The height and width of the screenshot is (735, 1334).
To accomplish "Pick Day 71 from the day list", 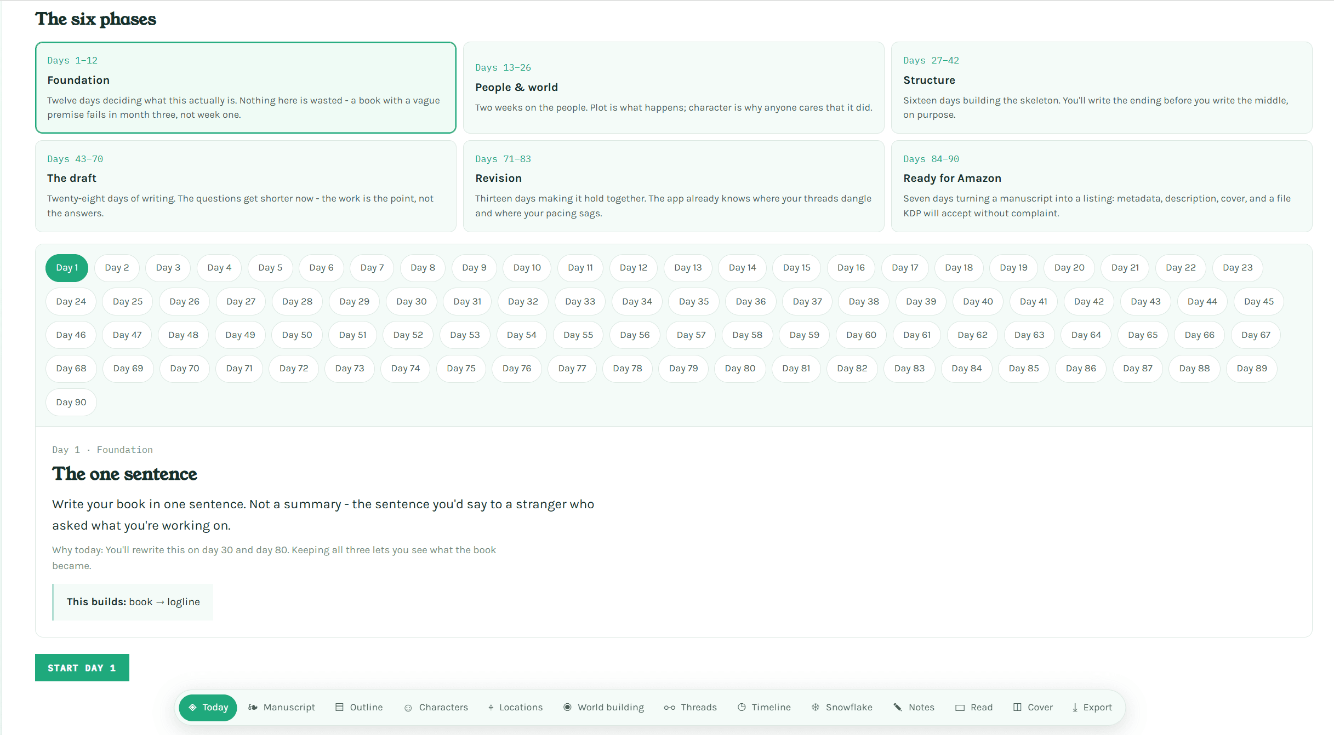I will point(239,369).
